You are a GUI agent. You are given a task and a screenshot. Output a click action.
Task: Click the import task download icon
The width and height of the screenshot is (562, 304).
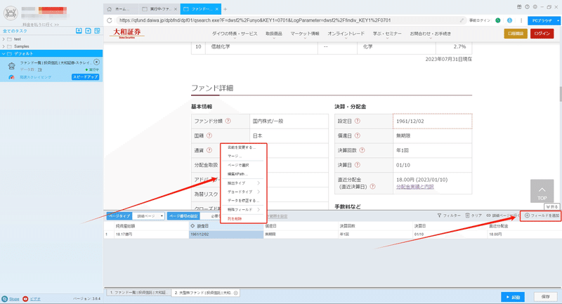pyautogui.click(x=79, y=31)
